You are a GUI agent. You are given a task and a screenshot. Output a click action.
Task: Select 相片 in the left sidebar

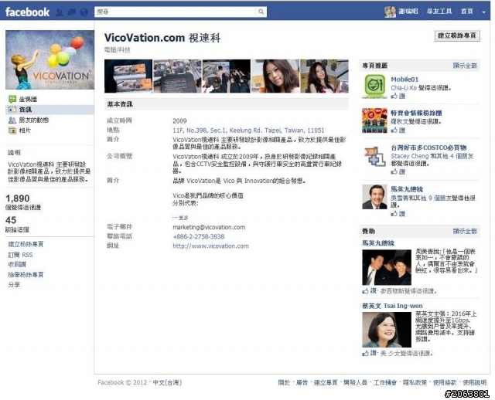pos(25,131)
